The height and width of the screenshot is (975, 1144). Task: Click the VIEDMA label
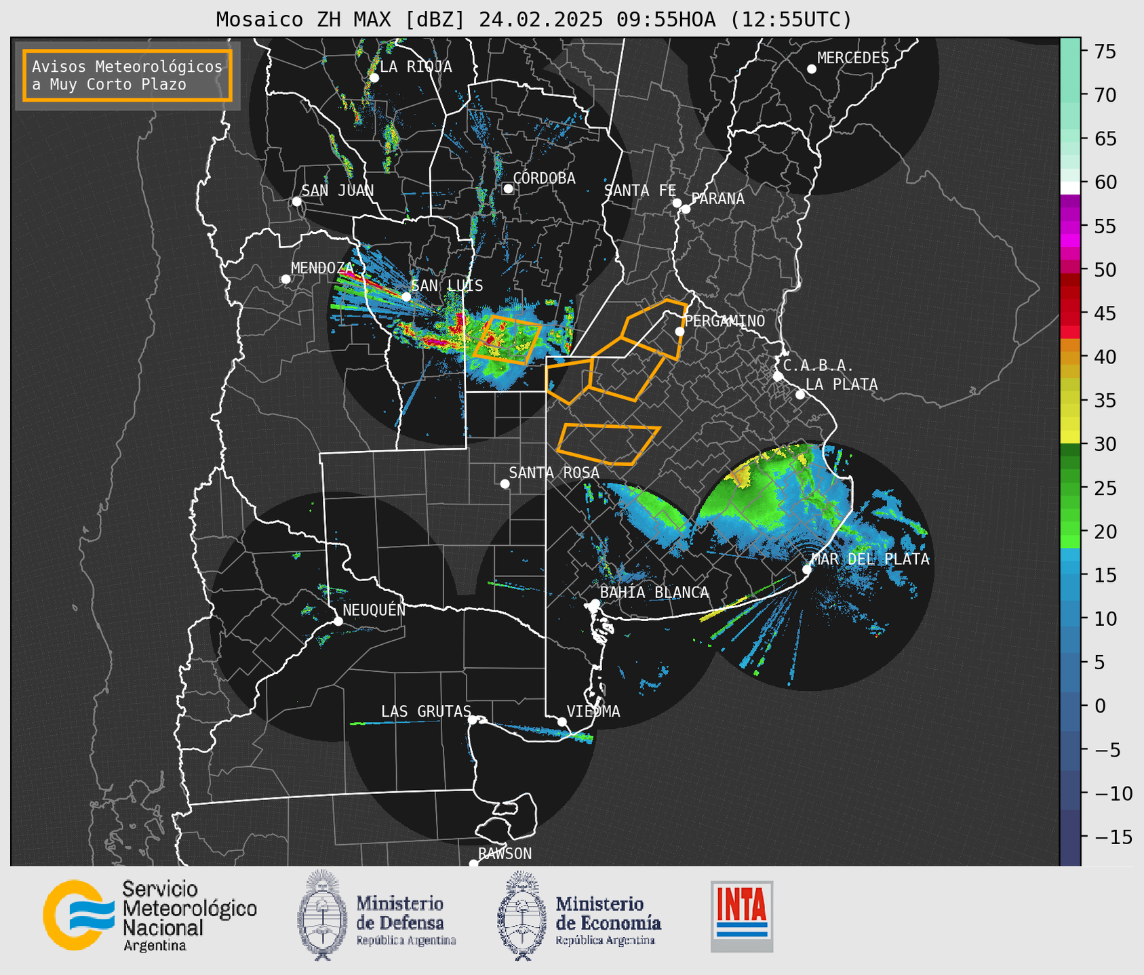point(593,712)
